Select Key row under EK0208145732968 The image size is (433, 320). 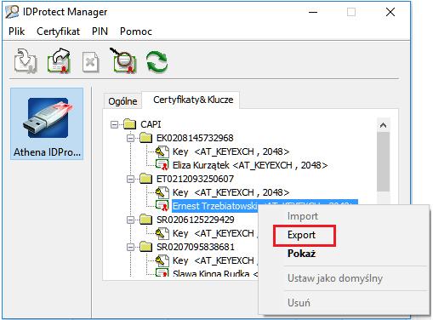[x=231, y=151]
